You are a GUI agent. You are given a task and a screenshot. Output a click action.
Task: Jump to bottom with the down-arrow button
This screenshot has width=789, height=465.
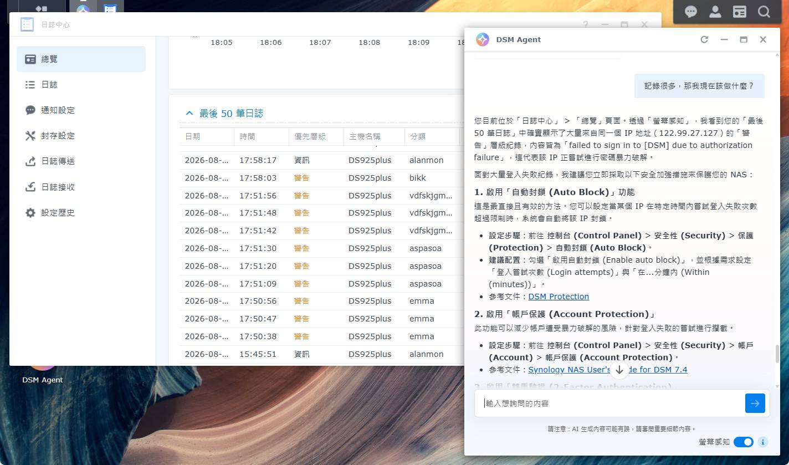(x=619, y=370)
